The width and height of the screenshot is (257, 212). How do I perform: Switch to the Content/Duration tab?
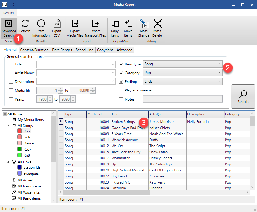pyautogui.click(x=34, y=50)
